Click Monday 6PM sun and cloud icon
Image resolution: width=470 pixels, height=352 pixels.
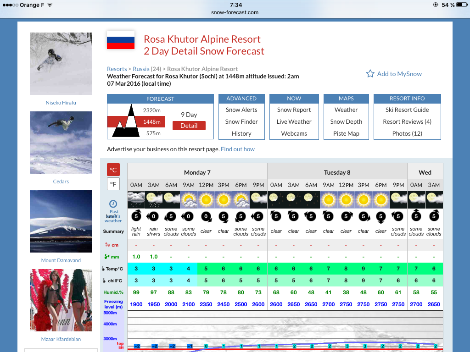click(x=241, y=200)
